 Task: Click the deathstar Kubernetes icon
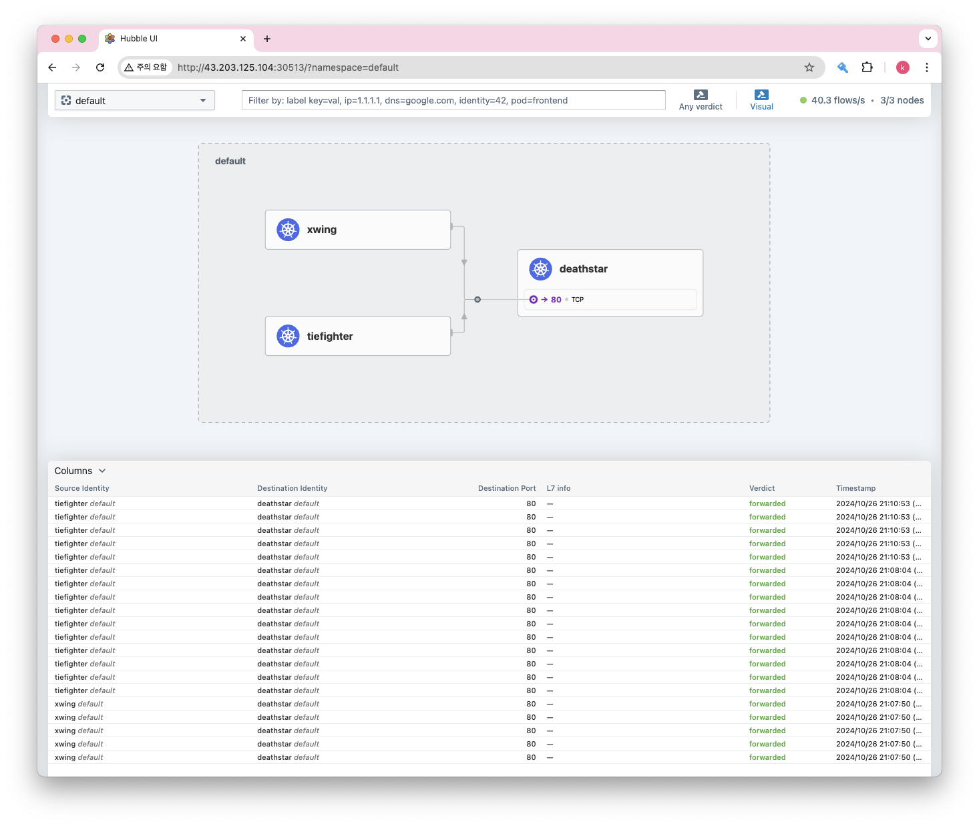(x=540, y=269)
